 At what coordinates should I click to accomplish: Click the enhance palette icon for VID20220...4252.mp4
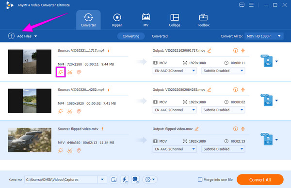[79, 111]
